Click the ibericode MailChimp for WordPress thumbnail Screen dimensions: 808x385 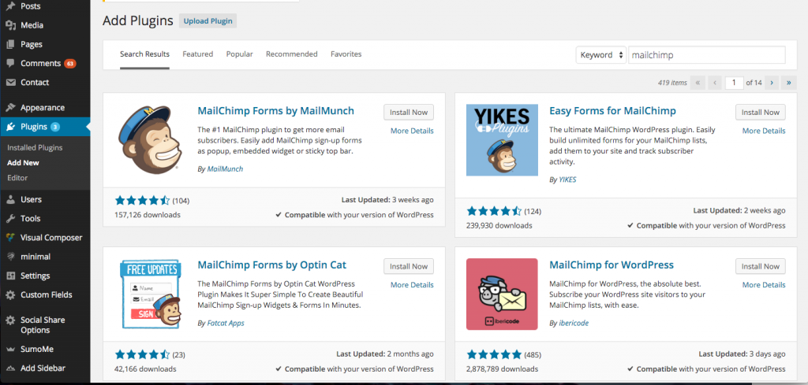point(502,294)
